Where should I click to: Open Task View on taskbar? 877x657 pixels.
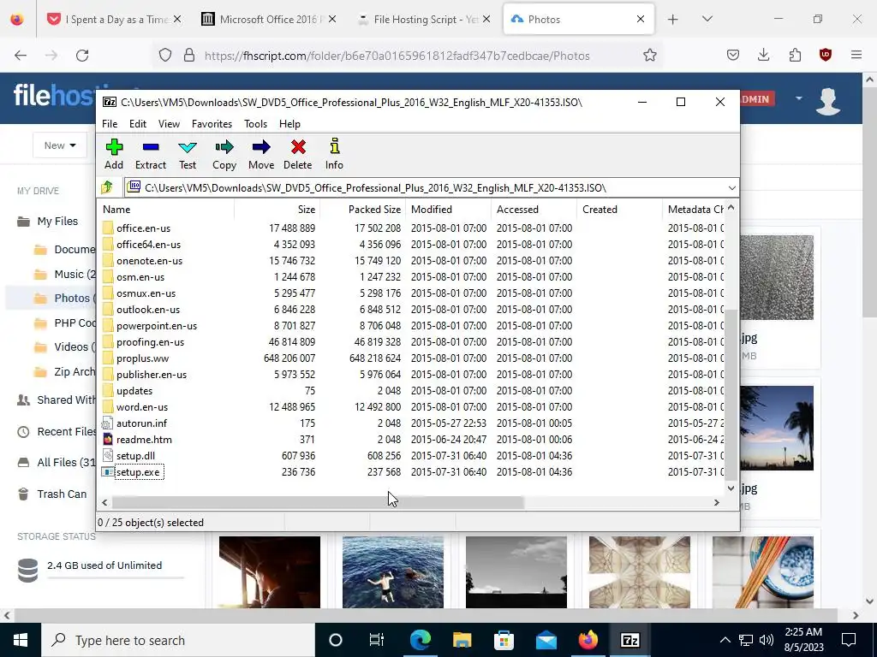click(377, 640)
